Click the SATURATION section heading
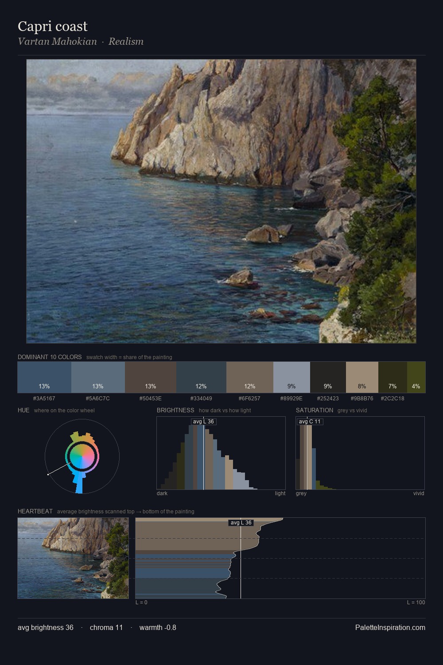 pos(315,410)
